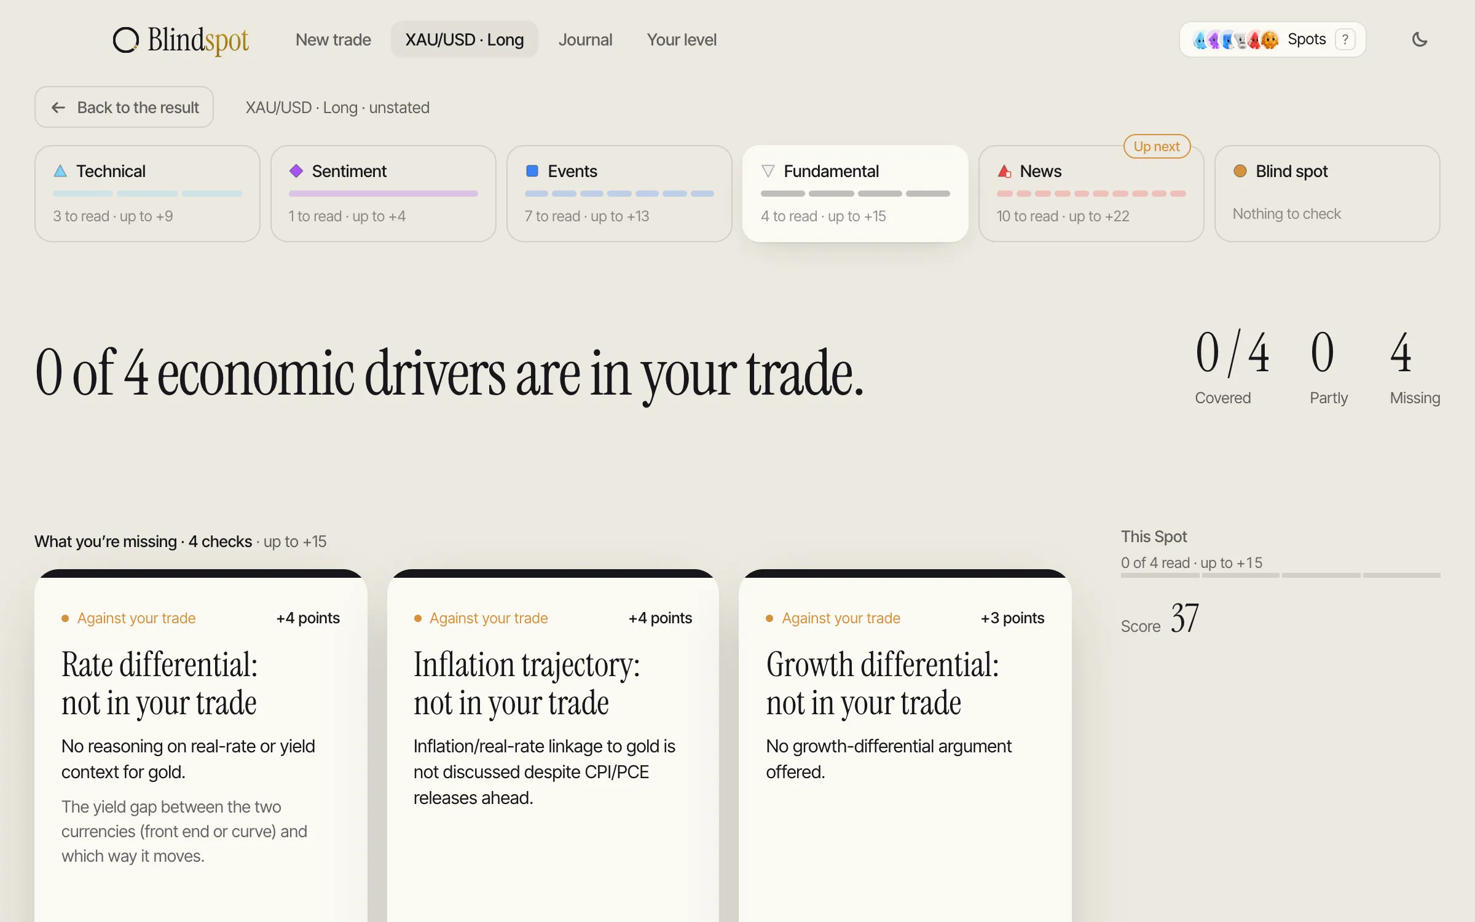1475x922 pixels.
Task: Click the Sentiment purple diamond icon
Action: coord(296,171)
